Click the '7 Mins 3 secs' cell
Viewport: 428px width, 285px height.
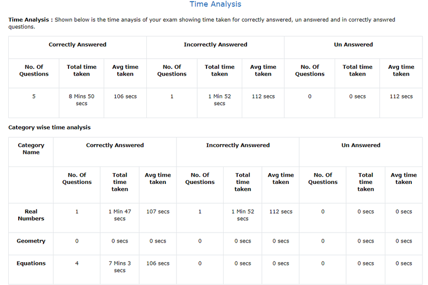pos(119,267)
